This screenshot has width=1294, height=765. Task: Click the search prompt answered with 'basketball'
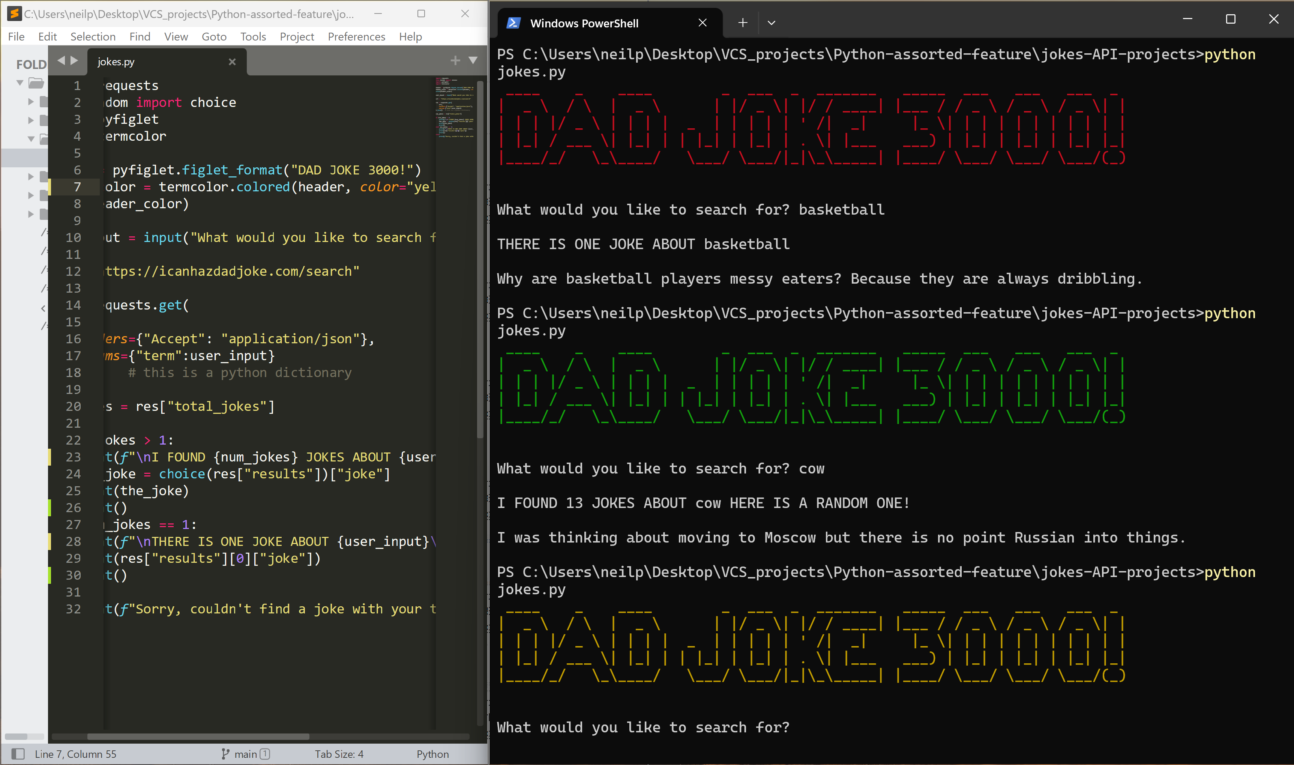pyautogui.click(x=691, y=210)
